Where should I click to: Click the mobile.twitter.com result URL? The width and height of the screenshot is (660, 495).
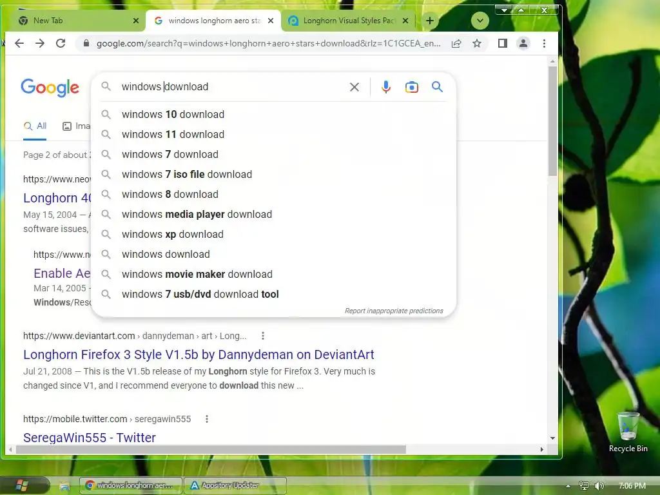click(107, 419)
